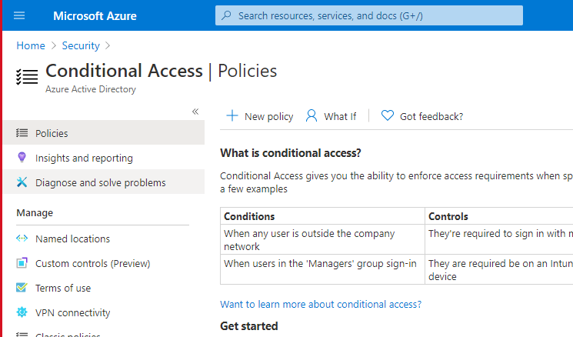Click the Conditional Access checklist header icon

tap(27, 77)
